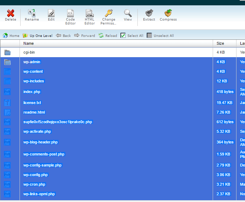Image resolution: width=245 pixels, height=202 pixels.
Task: Click the 612 bytes size cell
Action: [225, 122]
